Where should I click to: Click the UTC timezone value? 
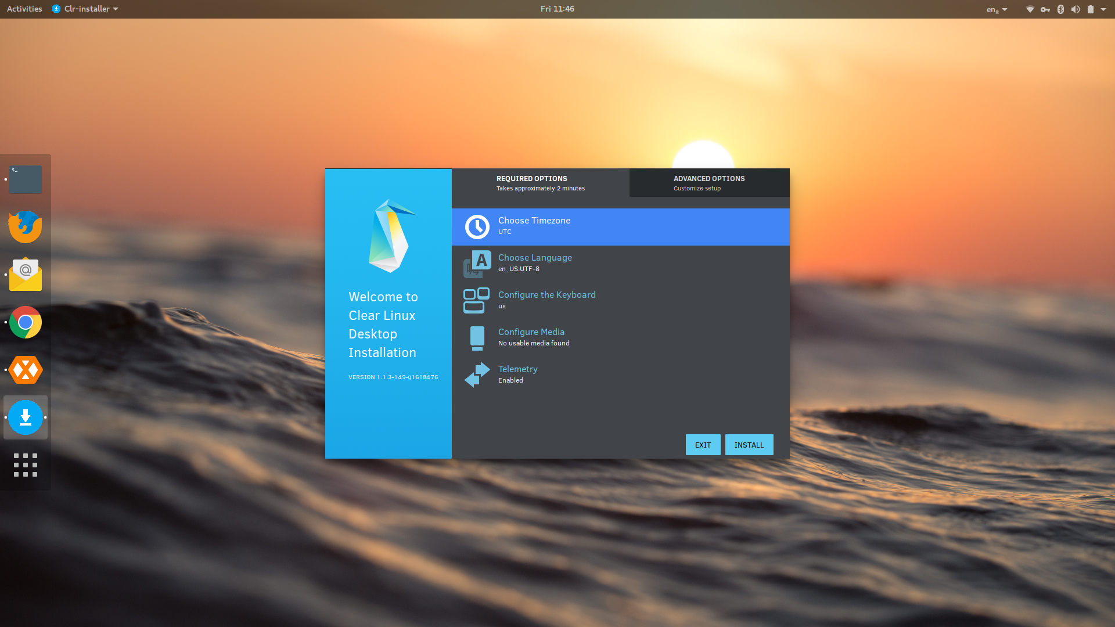coord(505,232)
